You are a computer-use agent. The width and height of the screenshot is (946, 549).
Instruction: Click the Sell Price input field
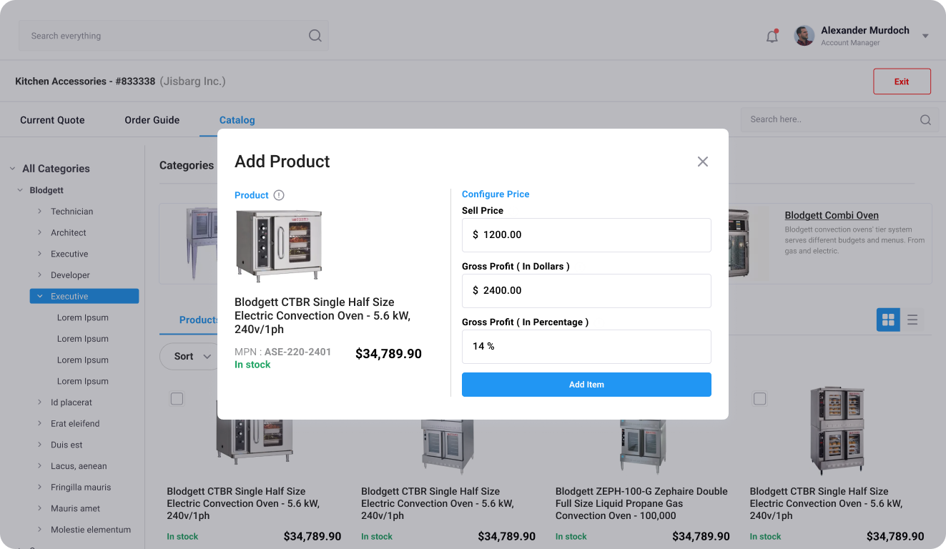pos(586,235)
